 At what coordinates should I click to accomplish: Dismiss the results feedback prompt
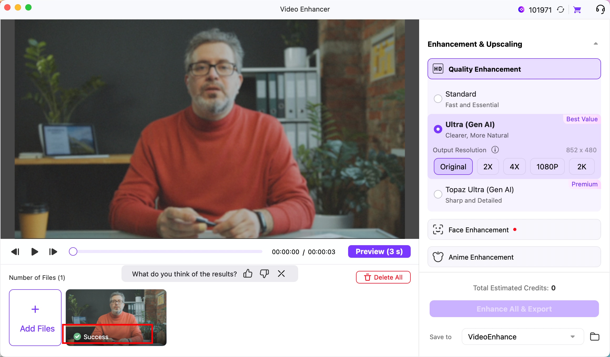(x=281, y=274)
